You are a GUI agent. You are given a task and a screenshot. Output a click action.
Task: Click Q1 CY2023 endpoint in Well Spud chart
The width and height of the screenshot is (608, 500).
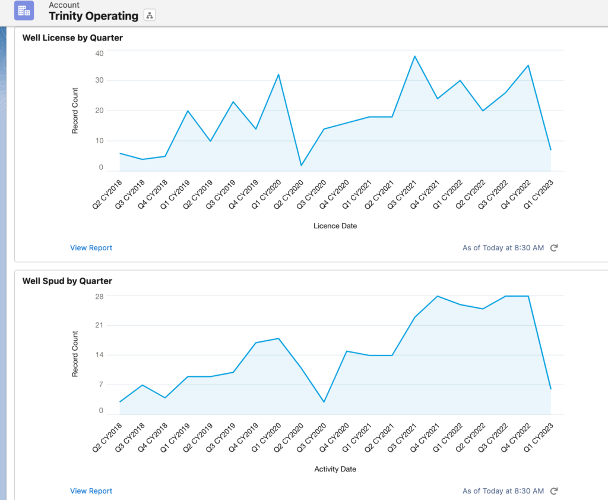[551, 389]
